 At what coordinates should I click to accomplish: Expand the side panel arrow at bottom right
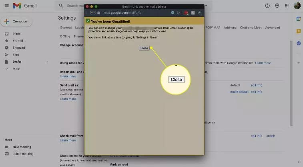coord(299,161)
